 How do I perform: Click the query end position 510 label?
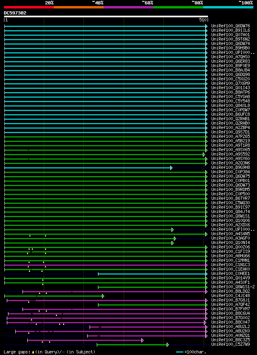click(x=203, y=20)
